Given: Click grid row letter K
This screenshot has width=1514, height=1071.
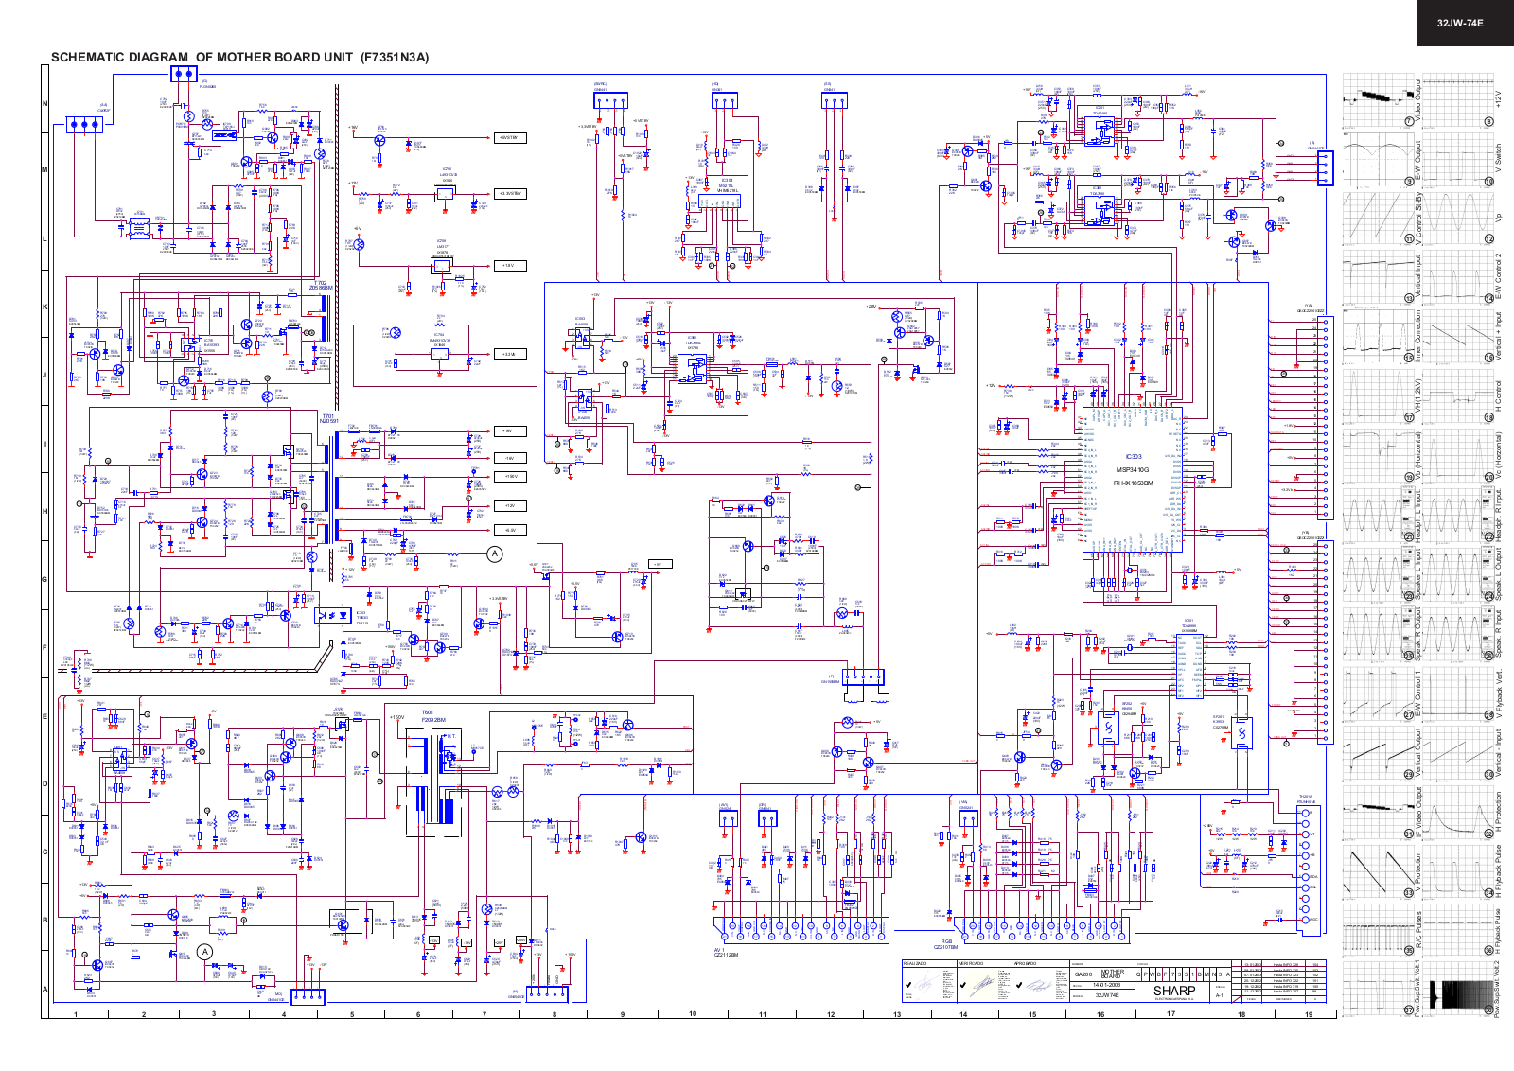Looking at the screenshot, I should pos(45,307).
